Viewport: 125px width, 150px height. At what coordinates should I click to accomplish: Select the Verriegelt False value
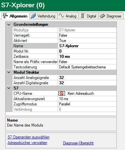(87, 35)
